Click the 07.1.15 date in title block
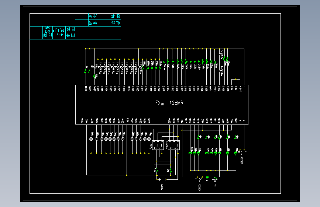Viewport: 320px width, 207px height. click(59, 30)
